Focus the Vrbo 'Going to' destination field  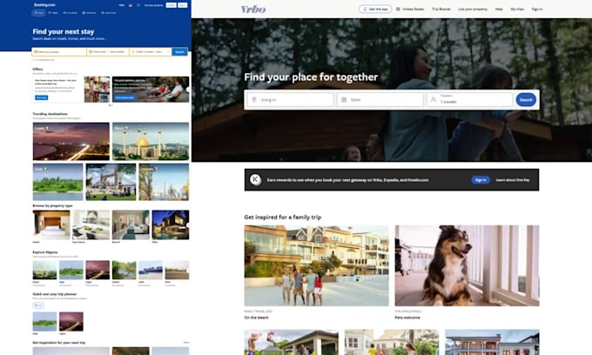291,99
